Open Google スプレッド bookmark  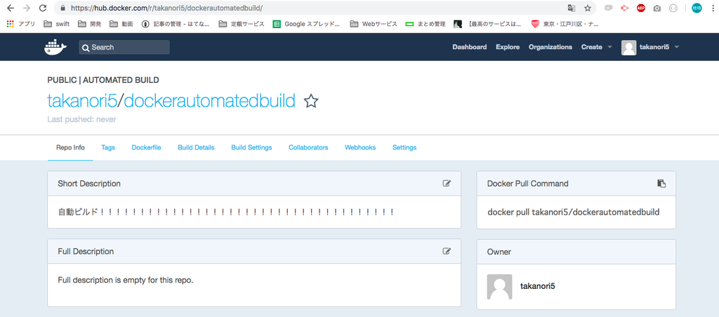306,25
